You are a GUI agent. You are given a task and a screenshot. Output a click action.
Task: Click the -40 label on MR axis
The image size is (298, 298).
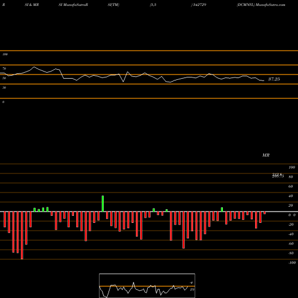click(291, 234)
